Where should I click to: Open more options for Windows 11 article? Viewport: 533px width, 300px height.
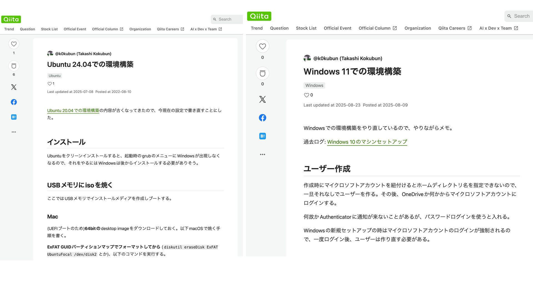pyautogui.click(x=262, y=154)
